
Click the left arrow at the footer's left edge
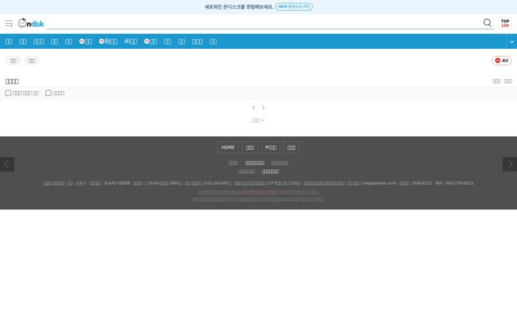pyautogui.click(x=7, y=164)
